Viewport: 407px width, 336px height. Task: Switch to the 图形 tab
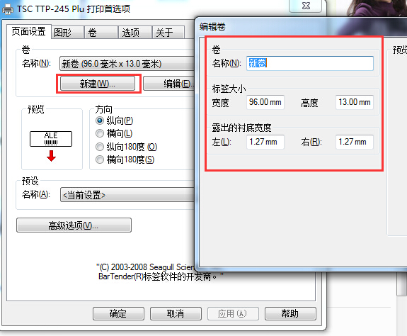point(67,33)
